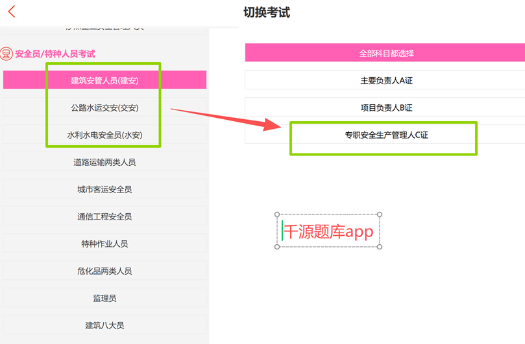
Task: Choose 危化品两类人员 exam
Action: point(104,271)
